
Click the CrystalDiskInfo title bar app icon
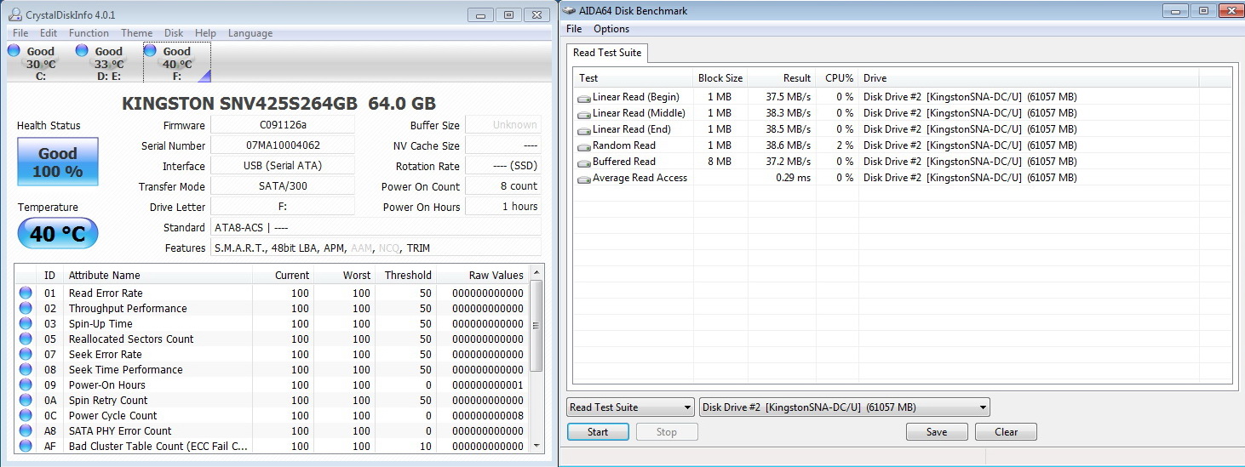(x=14, y=14)
